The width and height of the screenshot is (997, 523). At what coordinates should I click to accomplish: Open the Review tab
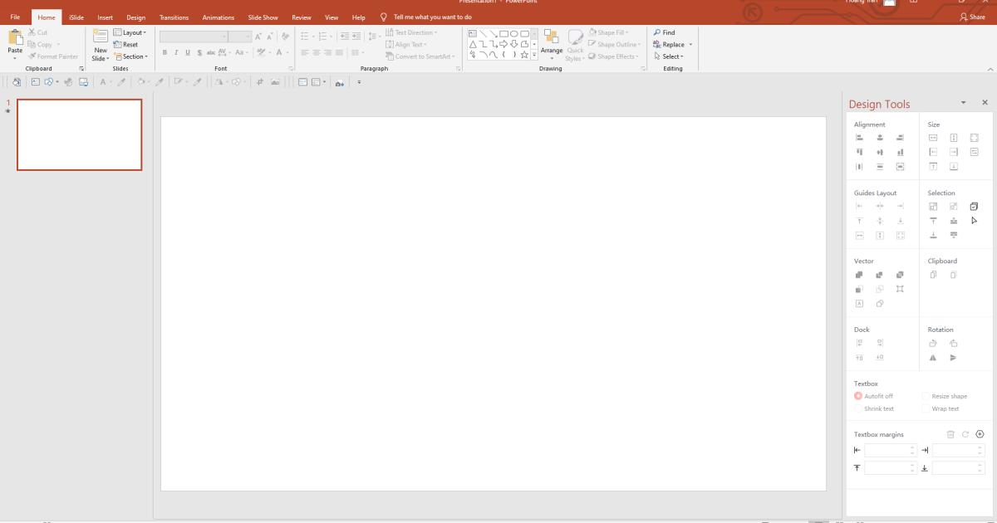(x=302, y=17)
